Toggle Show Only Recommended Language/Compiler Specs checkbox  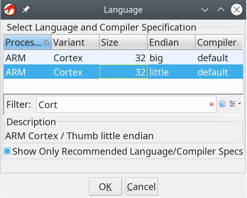(7, 151)
